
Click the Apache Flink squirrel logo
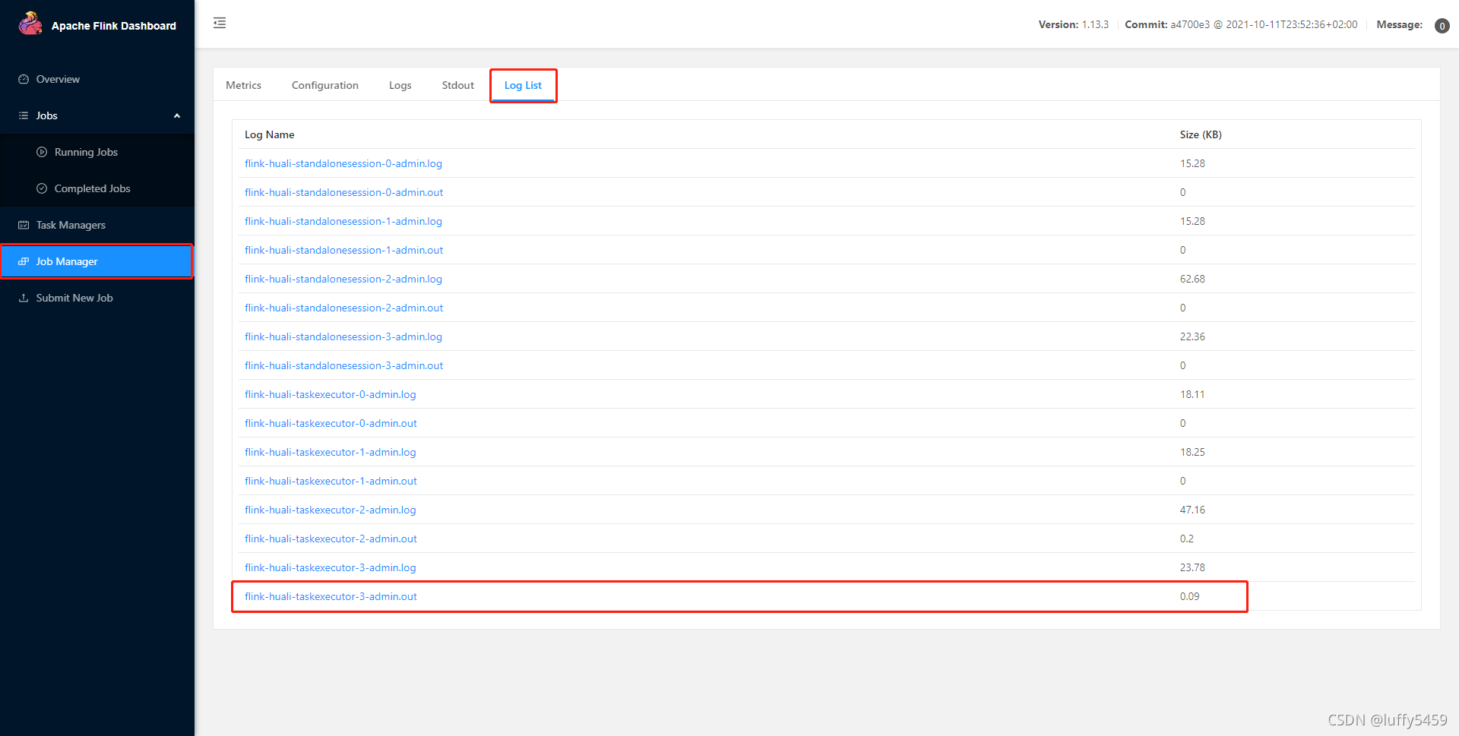tap(30, 24)
